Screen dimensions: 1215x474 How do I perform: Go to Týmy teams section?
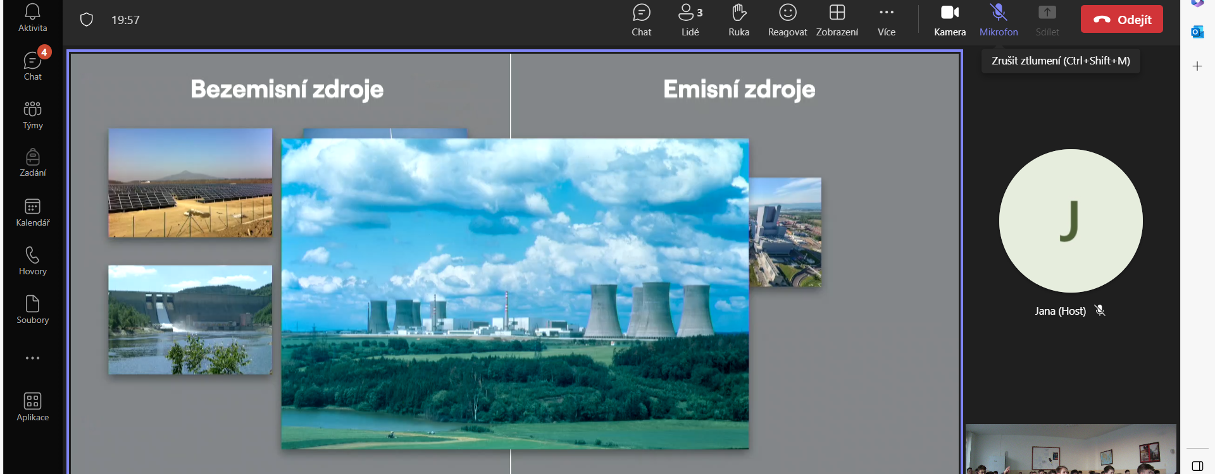point(32,114)
